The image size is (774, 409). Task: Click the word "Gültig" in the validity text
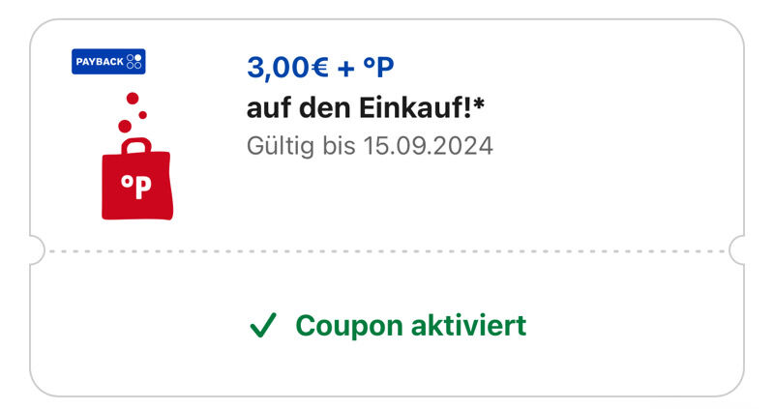(281, 147)
